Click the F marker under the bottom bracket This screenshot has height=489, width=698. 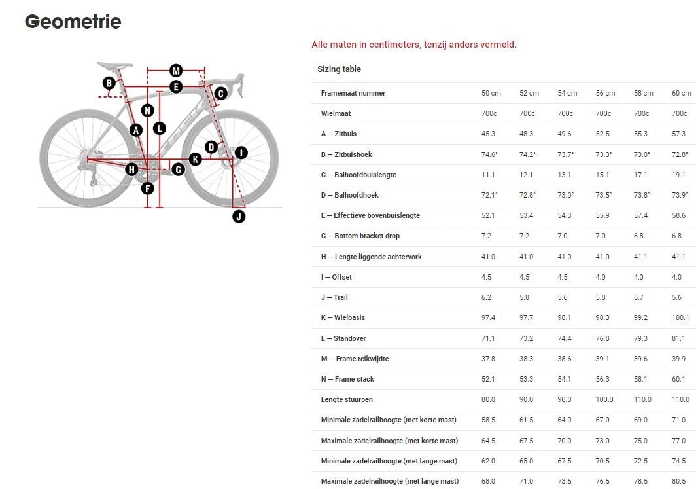coord(148,189)
